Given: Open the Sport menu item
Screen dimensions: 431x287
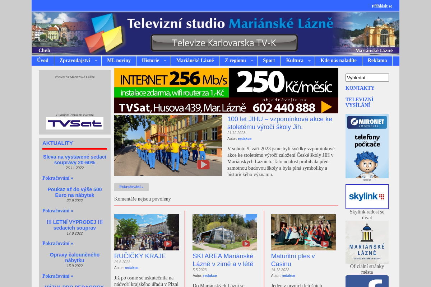Looking at the screenshot, I should [x=269, y=61].
